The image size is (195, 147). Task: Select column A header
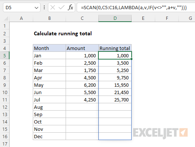[x=21, y=18]
